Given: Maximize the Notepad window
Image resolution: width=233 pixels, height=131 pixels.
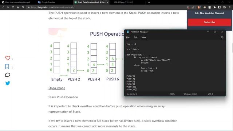Looking at the screenshot, I should click(x=215, y=32).
